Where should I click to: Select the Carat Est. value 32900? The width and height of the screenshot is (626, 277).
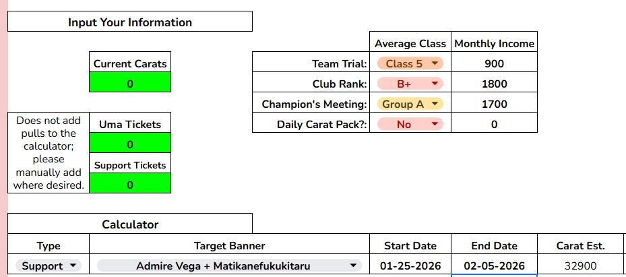click(x=580, y=266)
